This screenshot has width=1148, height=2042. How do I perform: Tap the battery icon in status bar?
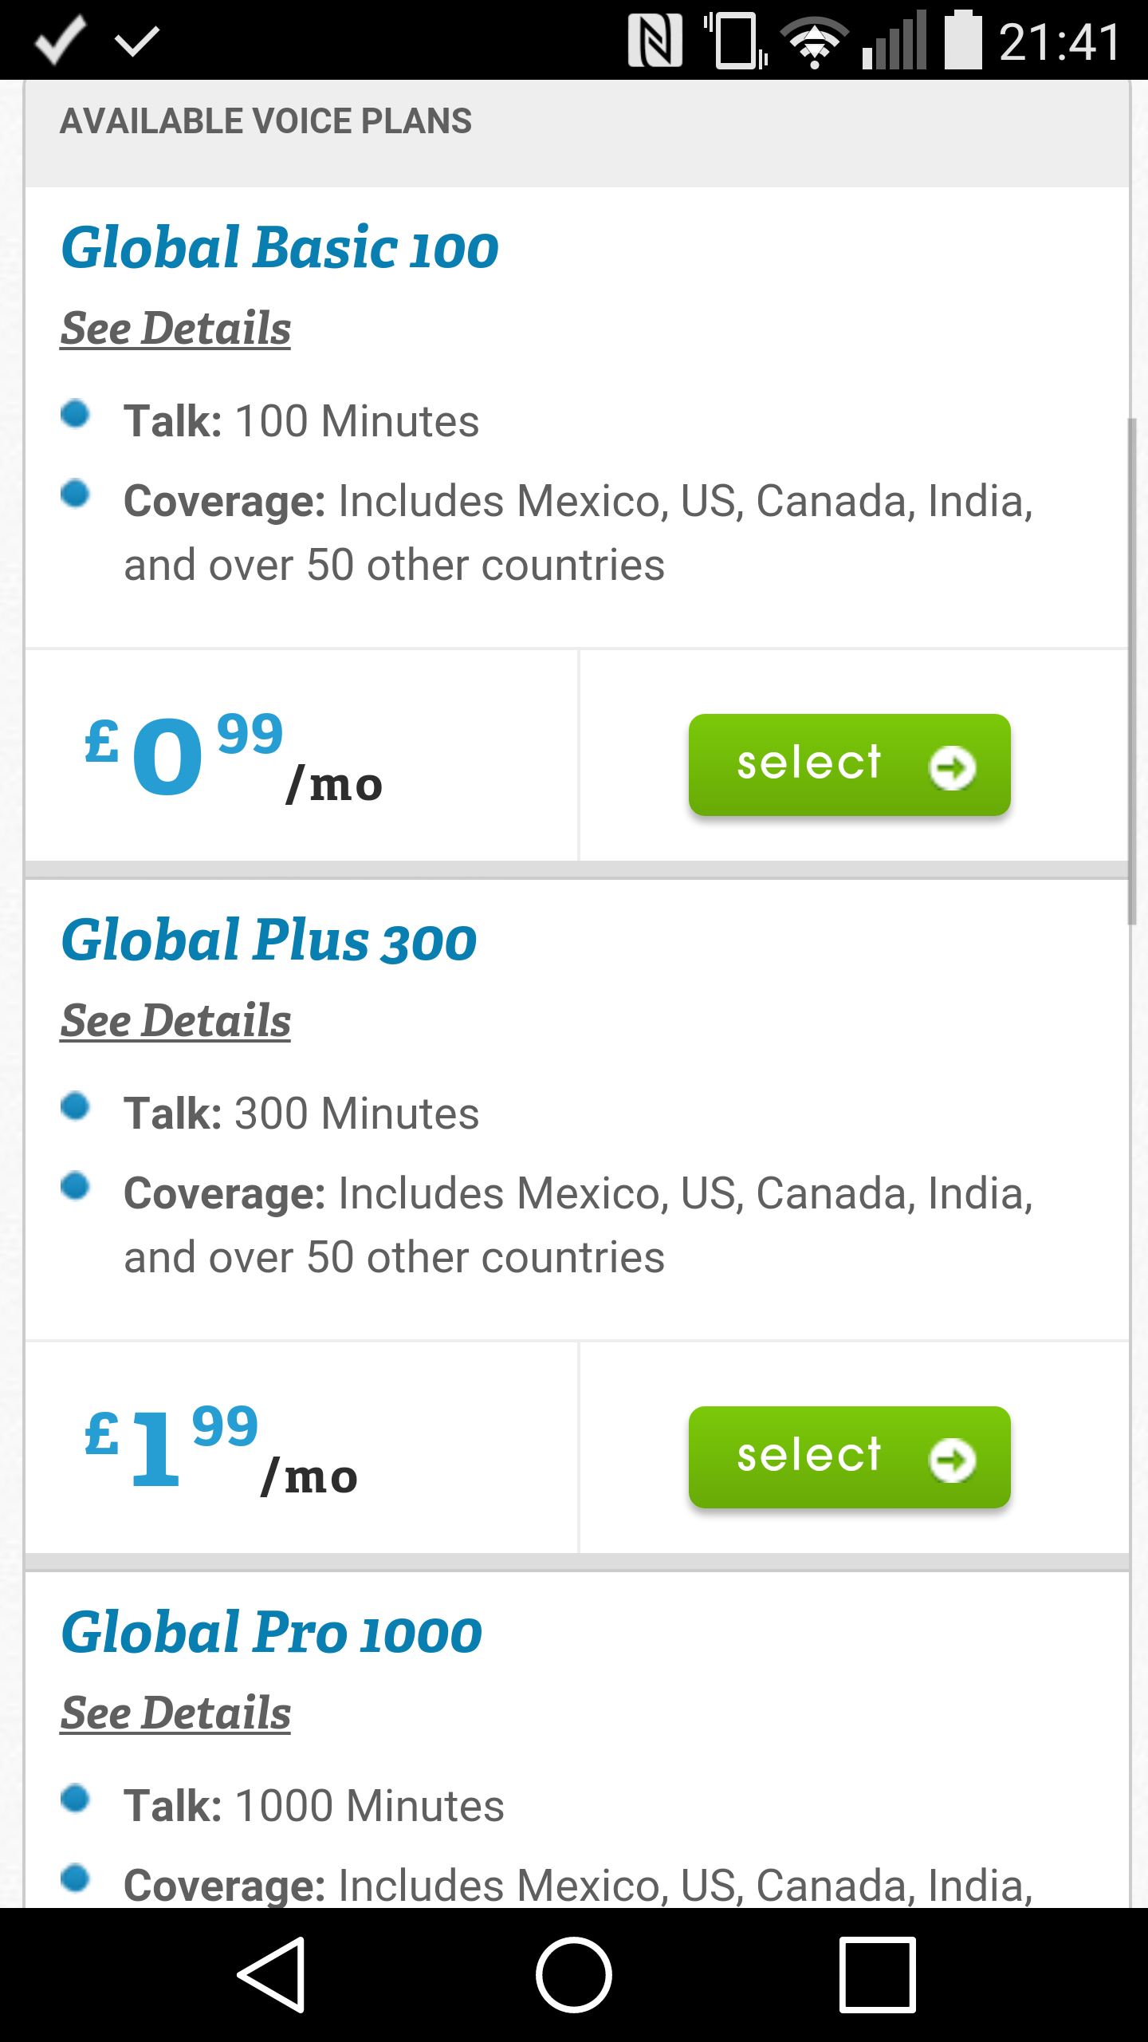[x=963, y=40]
